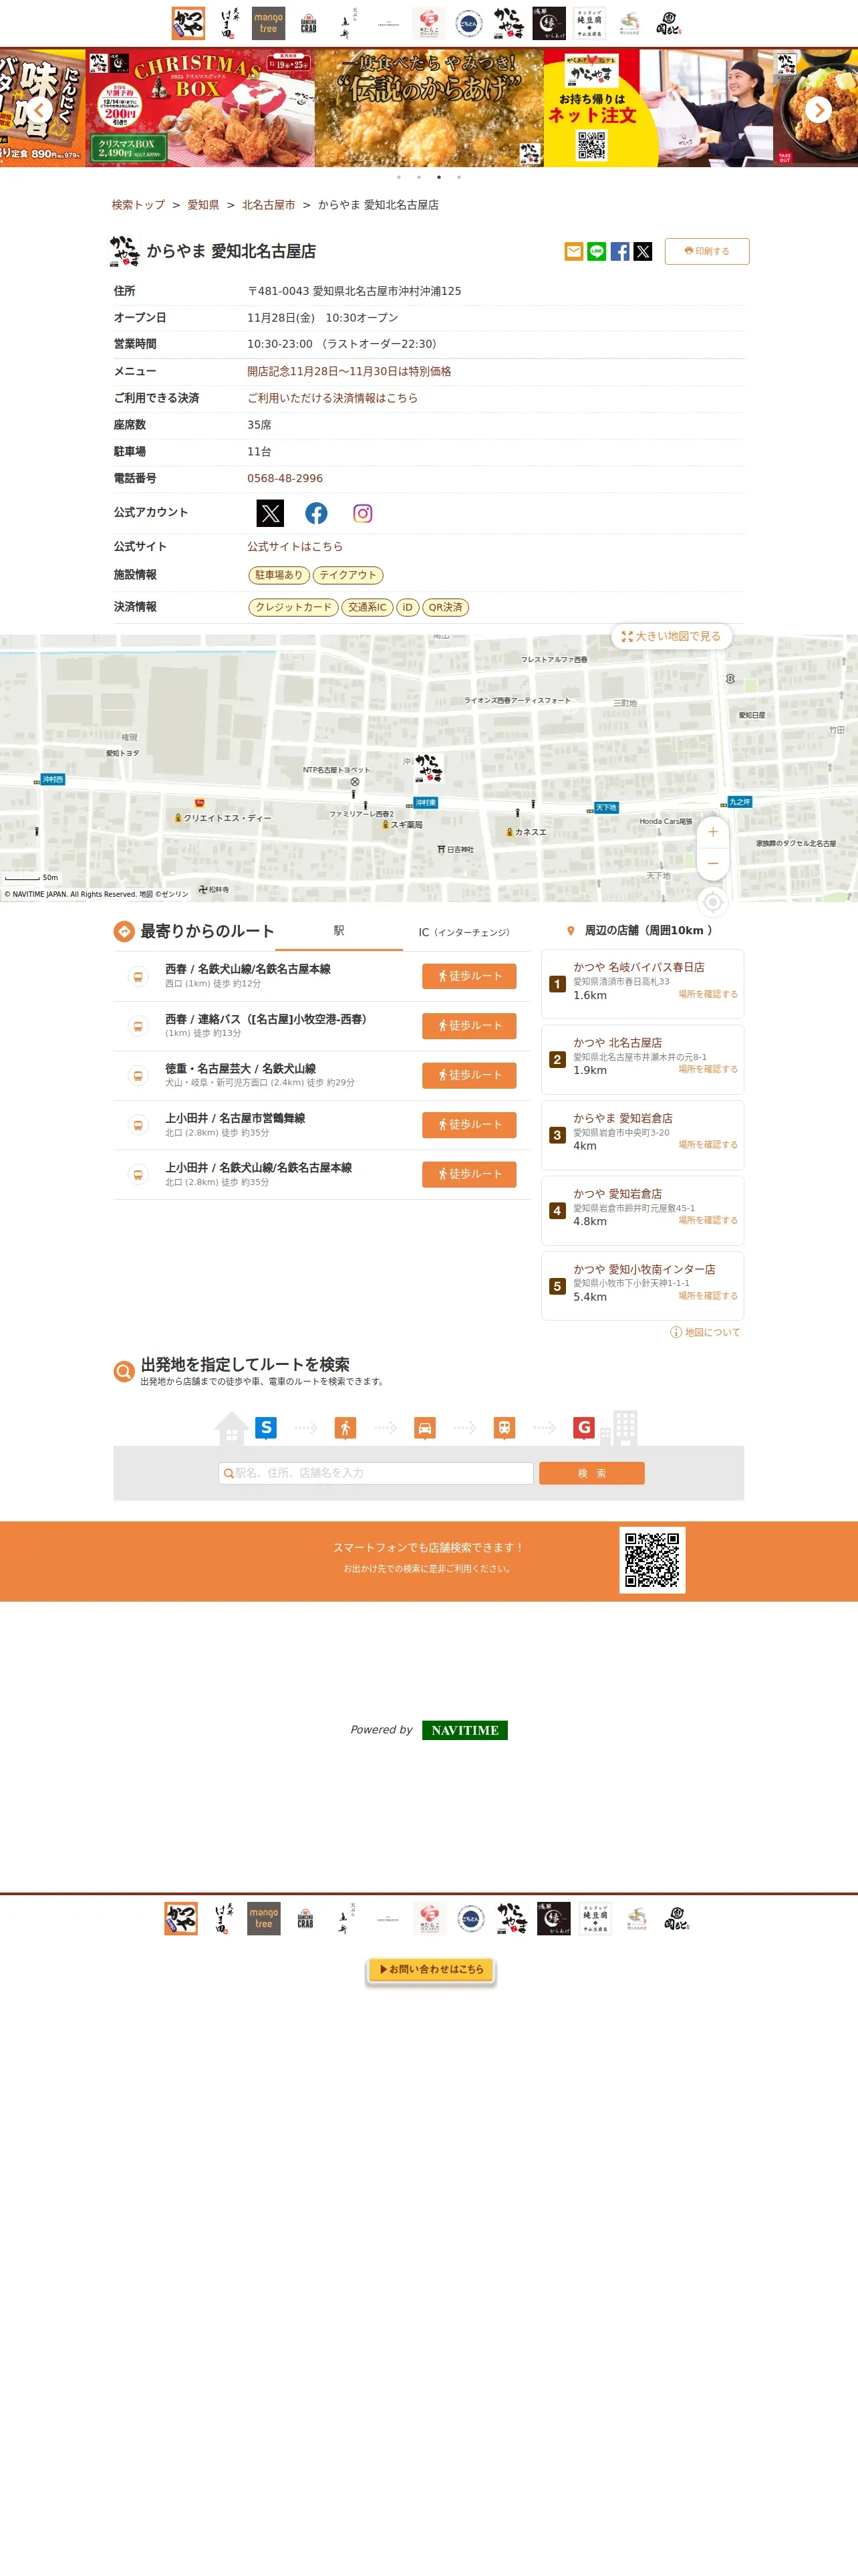This screenshot has width=858, height=2576.
Task: Center the map on current location
Action: pyautogui.click(x=712, y=902)
